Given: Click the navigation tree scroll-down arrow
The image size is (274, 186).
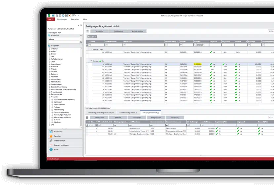Looking at the screenshot, I should [81, 127].
